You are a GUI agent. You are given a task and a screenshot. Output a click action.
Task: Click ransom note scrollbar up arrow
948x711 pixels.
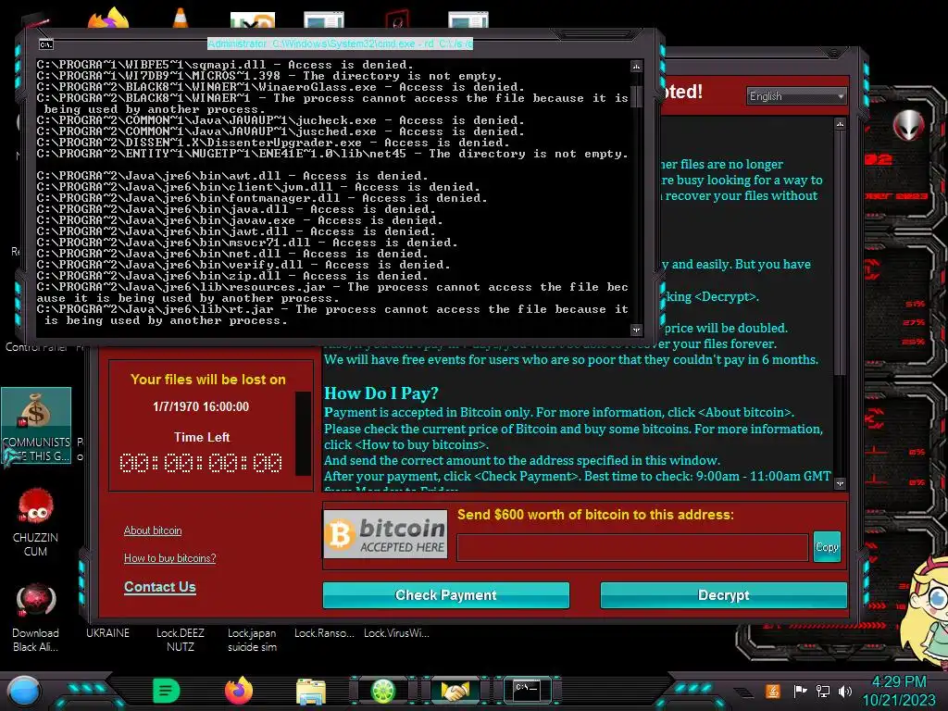click(x=840, y=124)
